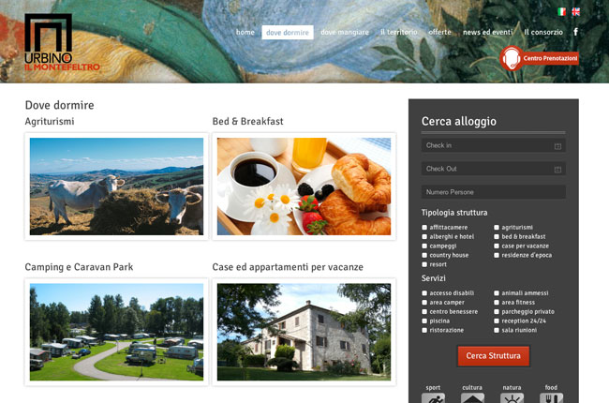Open the dove mangiare menu item

pos(345,32)
